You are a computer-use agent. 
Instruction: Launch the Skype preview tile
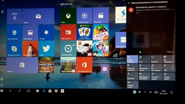14,49
